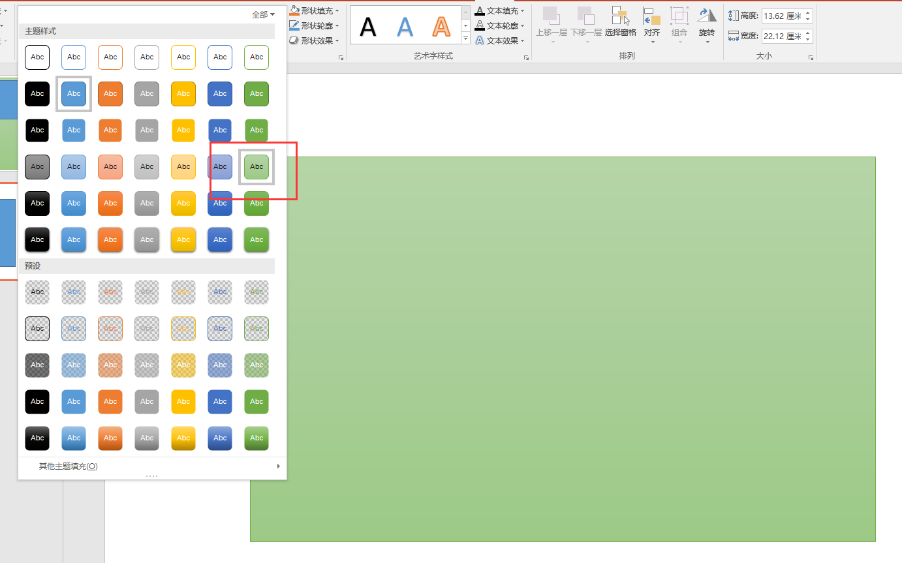Expand the 全部 filter dropdown in gallery

263,14
